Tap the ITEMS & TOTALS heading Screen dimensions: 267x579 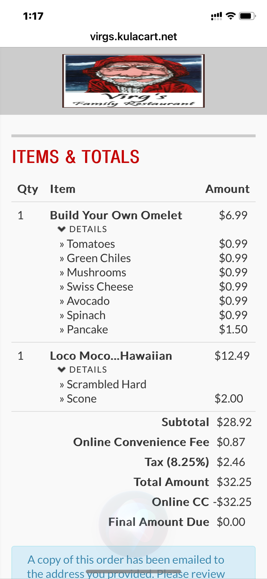[76, 157]
